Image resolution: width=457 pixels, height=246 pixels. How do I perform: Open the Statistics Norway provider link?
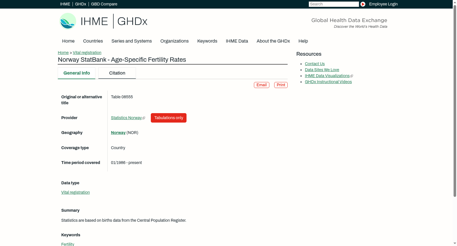(126, 118)
